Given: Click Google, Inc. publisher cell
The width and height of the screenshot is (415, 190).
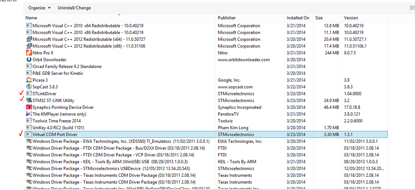Looking at the screenshot, I should pyautogui.click(x=229, y=80).
